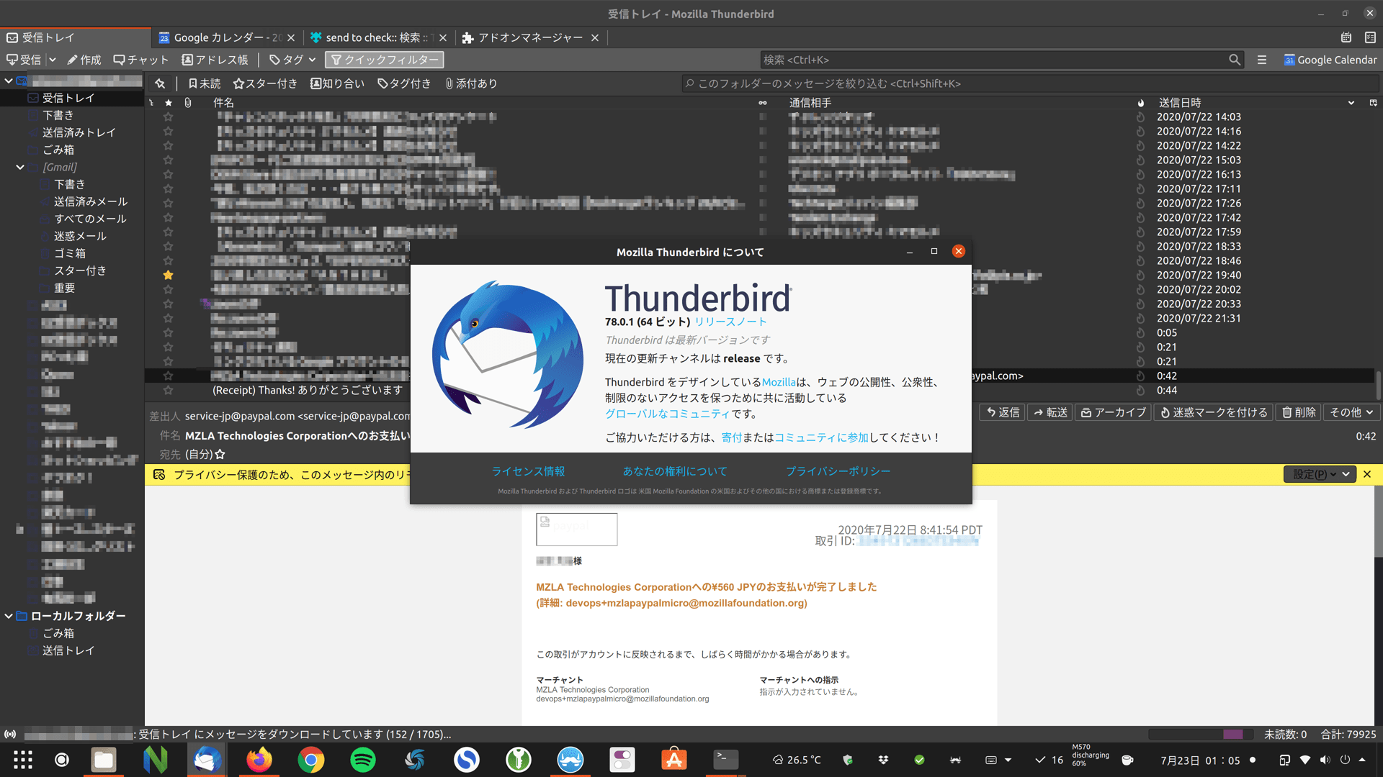Viewport: 1383px width, 777px height.
Task: Collapse the ローカルフォルダー tree
Action: tap(9, 616)
